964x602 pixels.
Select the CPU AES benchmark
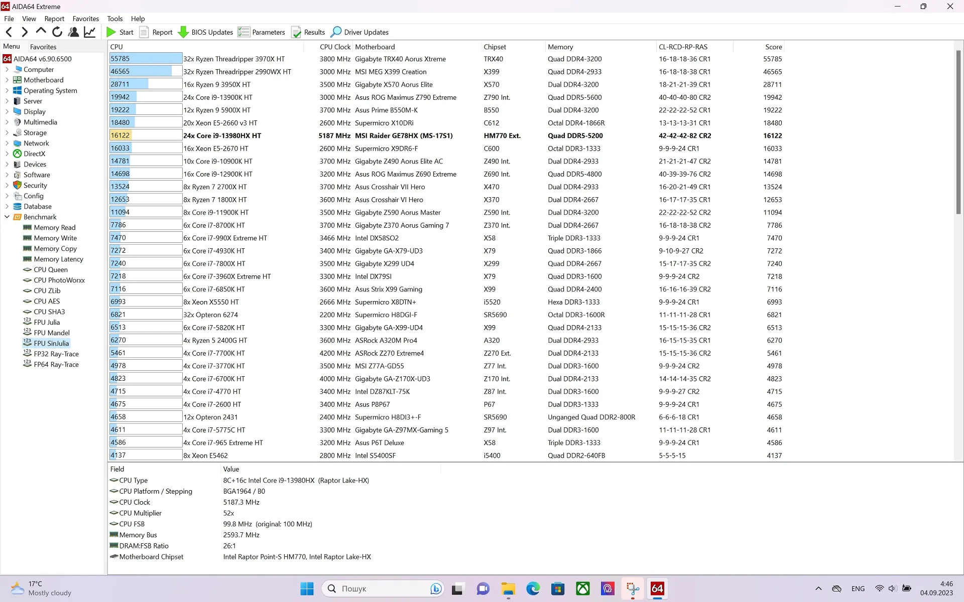pyautogui.click(x=41, y=301)
